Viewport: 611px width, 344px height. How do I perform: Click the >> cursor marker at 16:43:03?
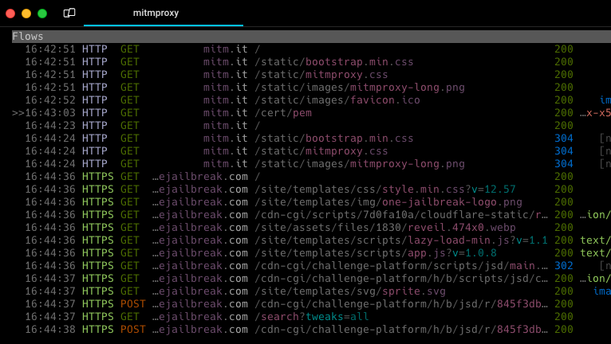click(x=18, y=113)
